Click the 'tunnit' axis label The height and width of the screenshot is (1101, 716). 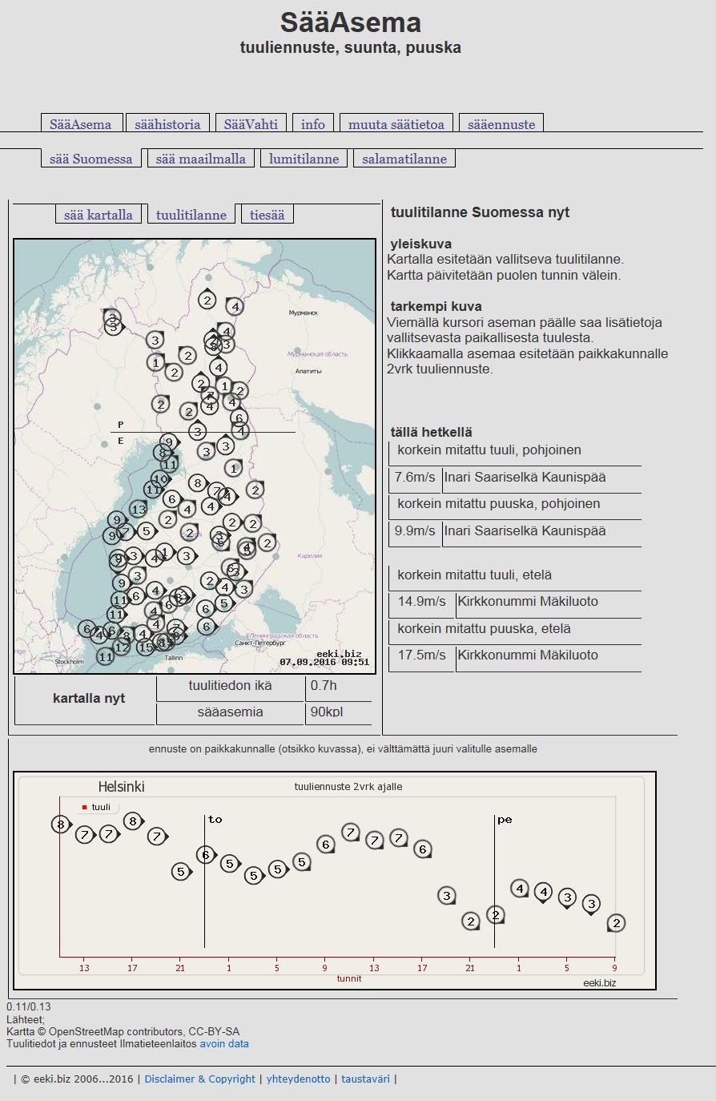point(349,978)
